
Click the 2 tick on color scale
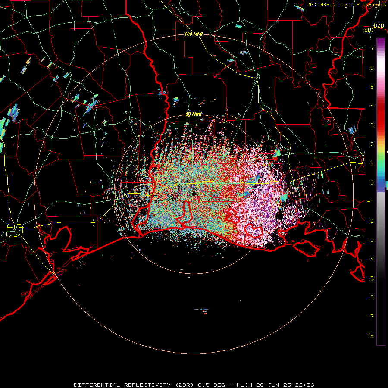click(372, 144)
